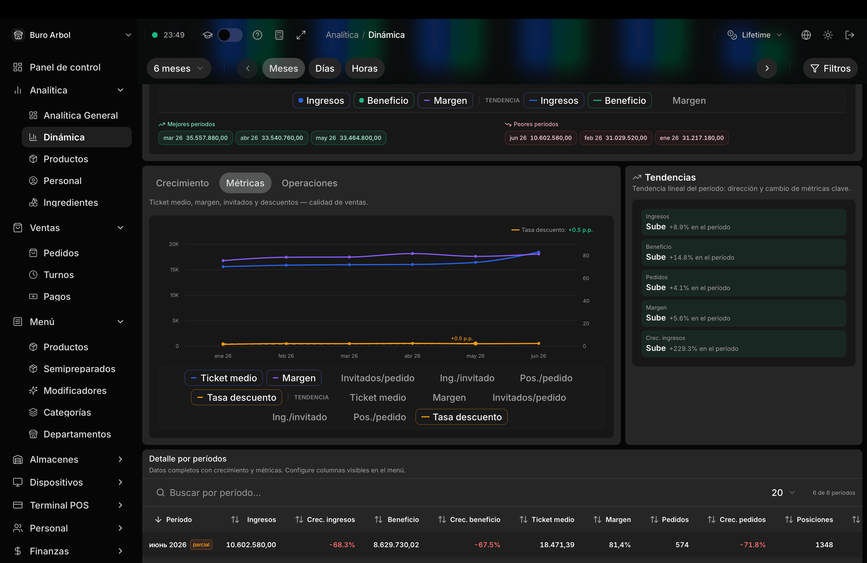This screenshot has height=563, width=867.
Task: Go to previous period arrow
Action: [247, 69]
